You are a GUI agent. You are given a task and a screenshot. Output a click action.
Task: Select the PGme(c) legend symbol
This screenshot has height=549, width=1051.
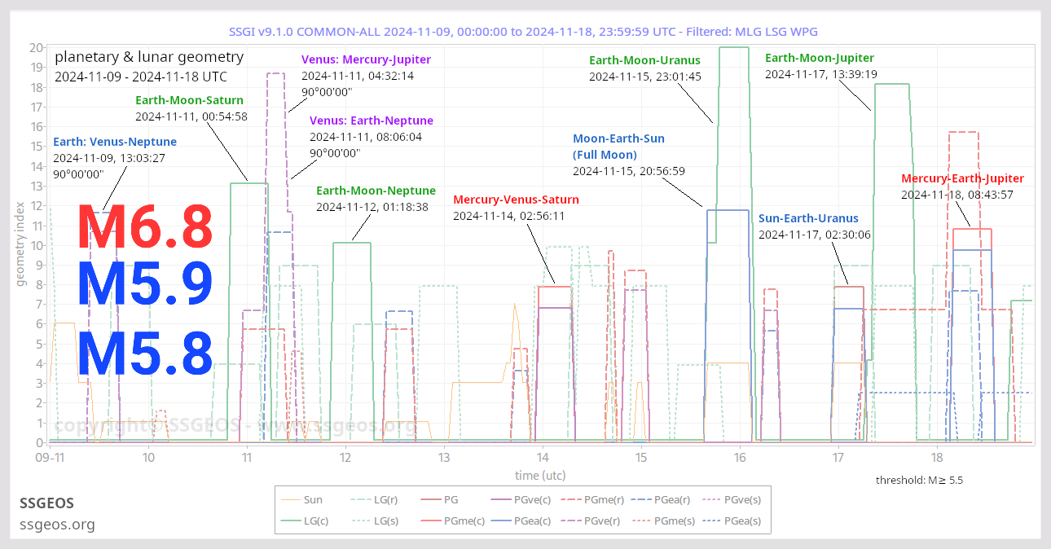pyautogui.click(x=429, y=521)
